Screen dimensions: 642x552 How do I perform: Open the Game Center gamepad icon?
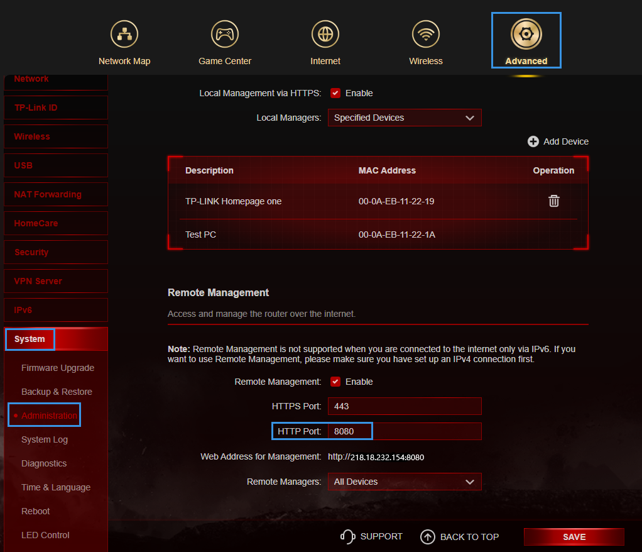[x=225, y=34]
